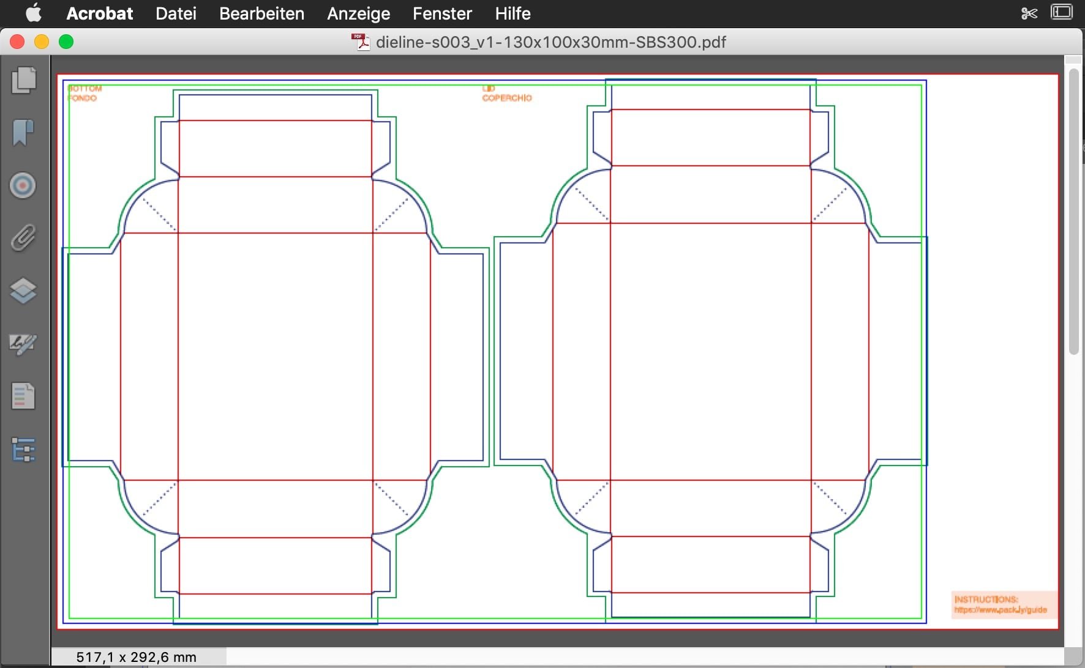Click the PDF file icon in title bar

[x=361, y=42]
